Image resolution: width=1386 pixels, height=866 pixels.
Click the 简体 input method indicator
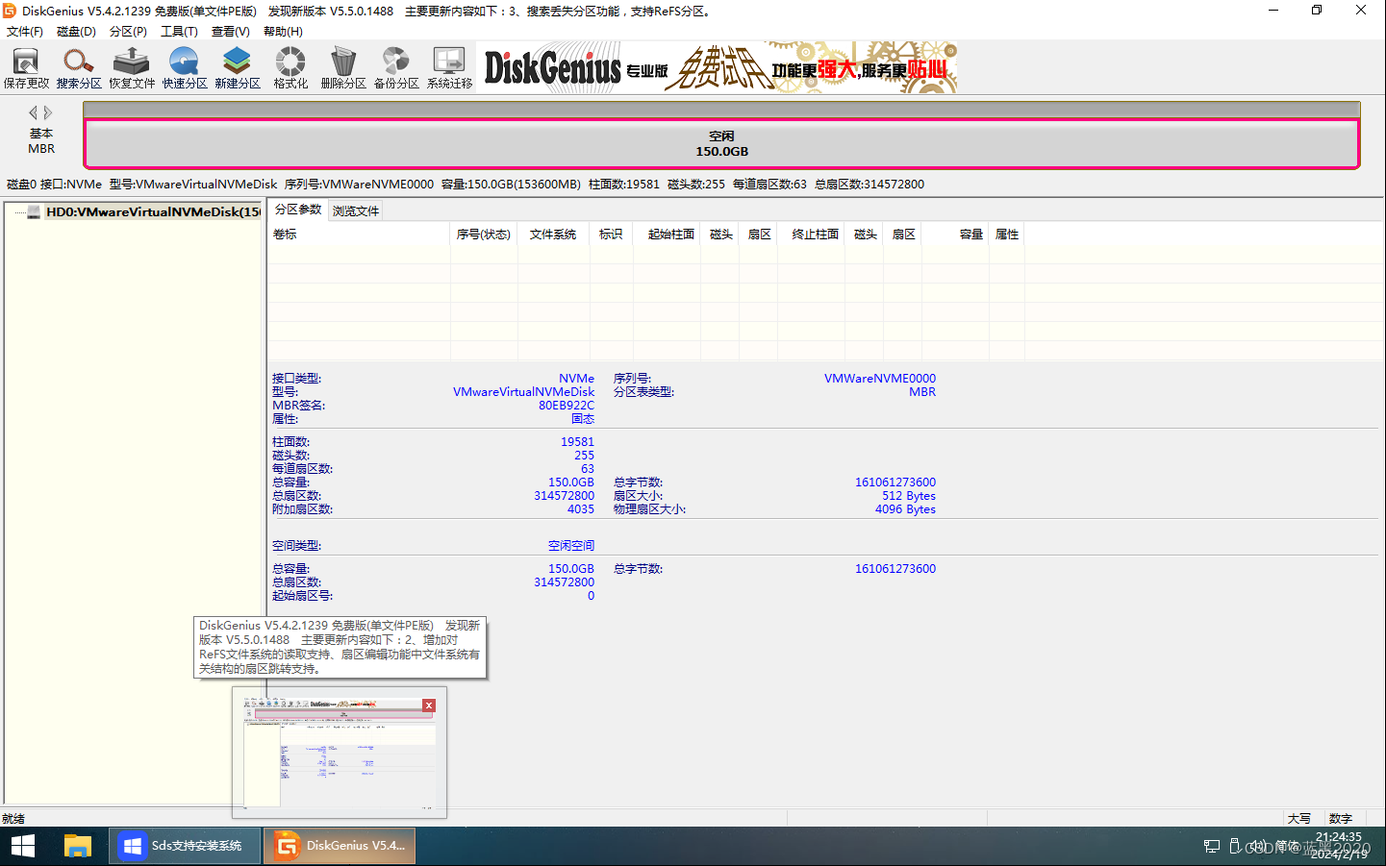tap(1287, 847)
